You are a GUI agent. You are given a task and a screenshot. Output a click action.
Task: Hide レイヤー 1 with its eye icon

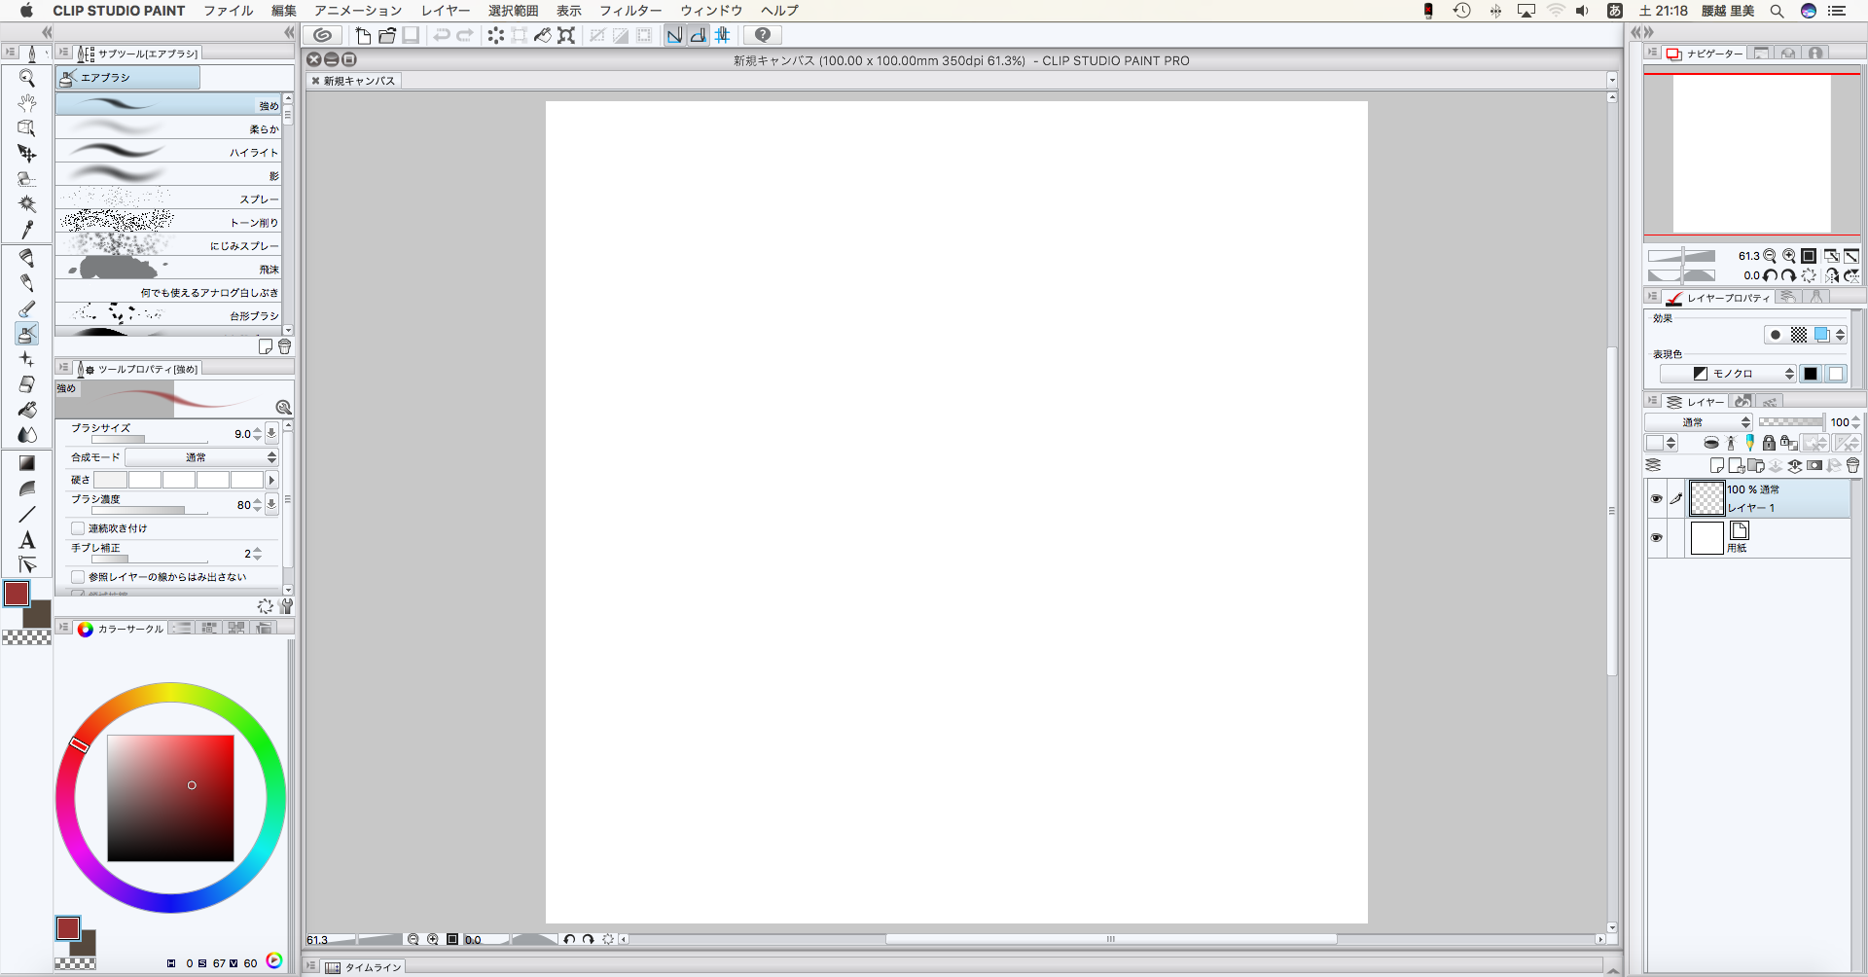tap(1656, 498)
